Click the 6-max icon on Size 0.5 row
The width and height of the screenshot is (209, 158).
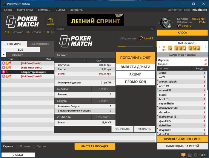click(x=4, y=76)
